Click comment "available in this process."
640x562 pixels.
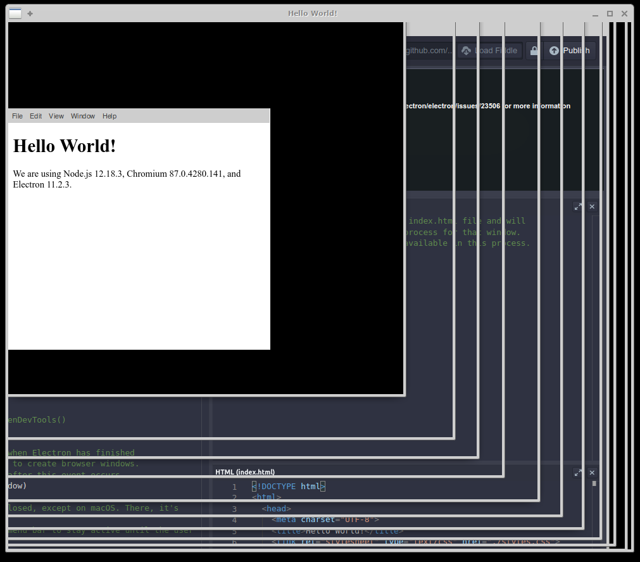click(x=467, y=243)
